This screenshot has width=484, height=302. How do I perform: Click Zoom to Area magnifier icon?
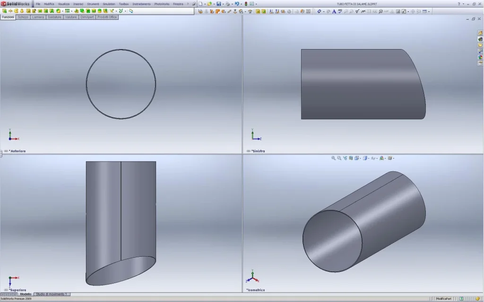(x=339, y=158)
